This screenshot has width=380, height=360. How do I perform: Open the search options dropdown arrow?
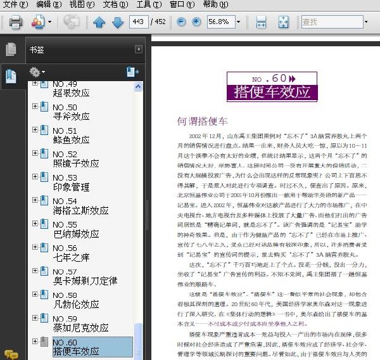[366, 22]
